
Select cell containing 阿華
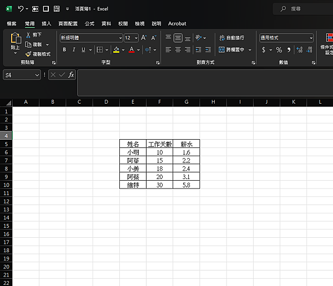pyautogui.click(x=133, y=160)
